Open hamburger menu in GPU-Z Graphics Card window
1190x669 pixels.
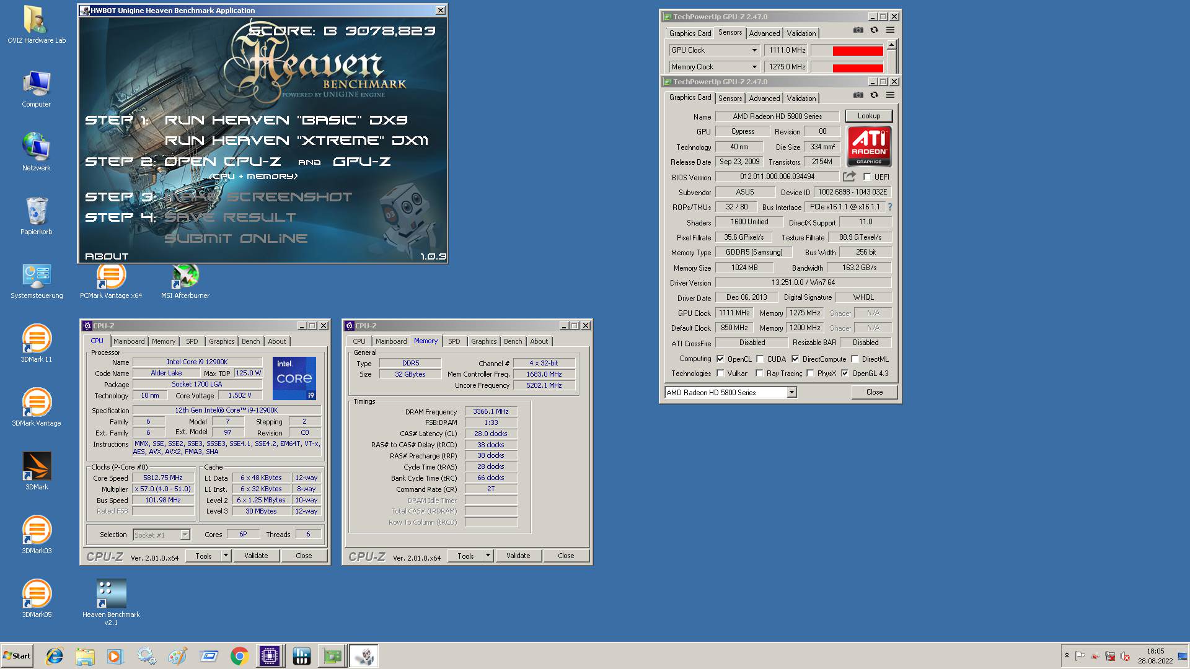pos(890,95)
